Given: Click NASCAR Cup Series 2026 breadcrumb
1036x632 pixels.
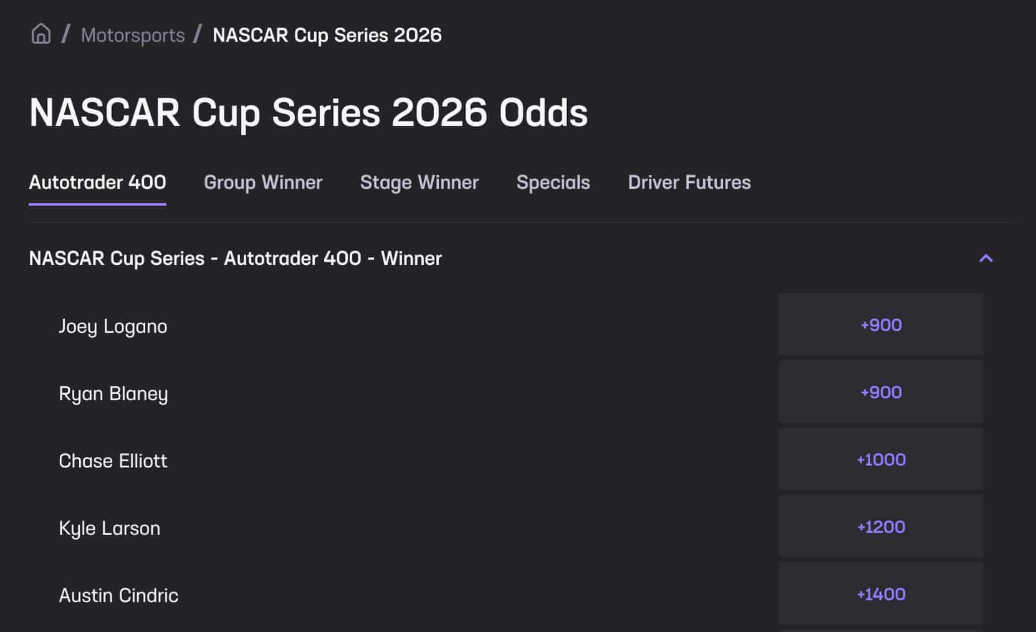Looking at the screenshot, I should [327, 35].
